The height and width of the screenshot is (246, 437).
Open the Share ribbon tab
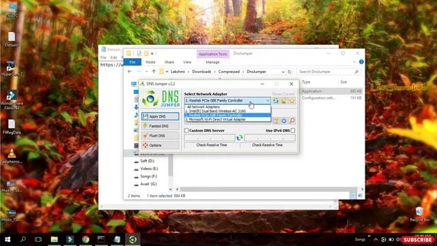[x=169, y=62]
